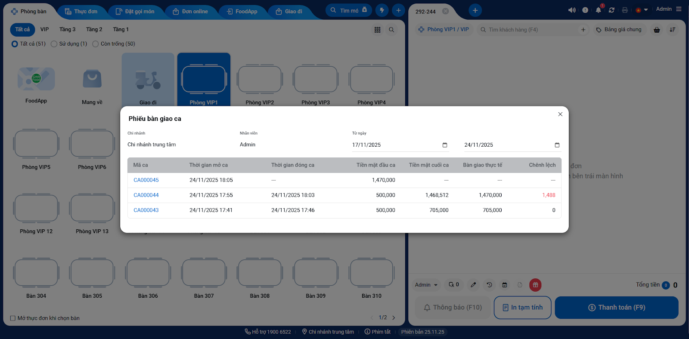Open the Đặt gọi món tab

click(135, 12)
